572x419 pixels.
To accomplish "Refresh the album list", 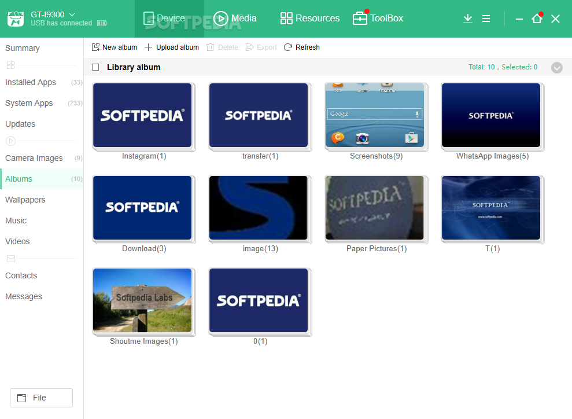I will pos(302,47).
